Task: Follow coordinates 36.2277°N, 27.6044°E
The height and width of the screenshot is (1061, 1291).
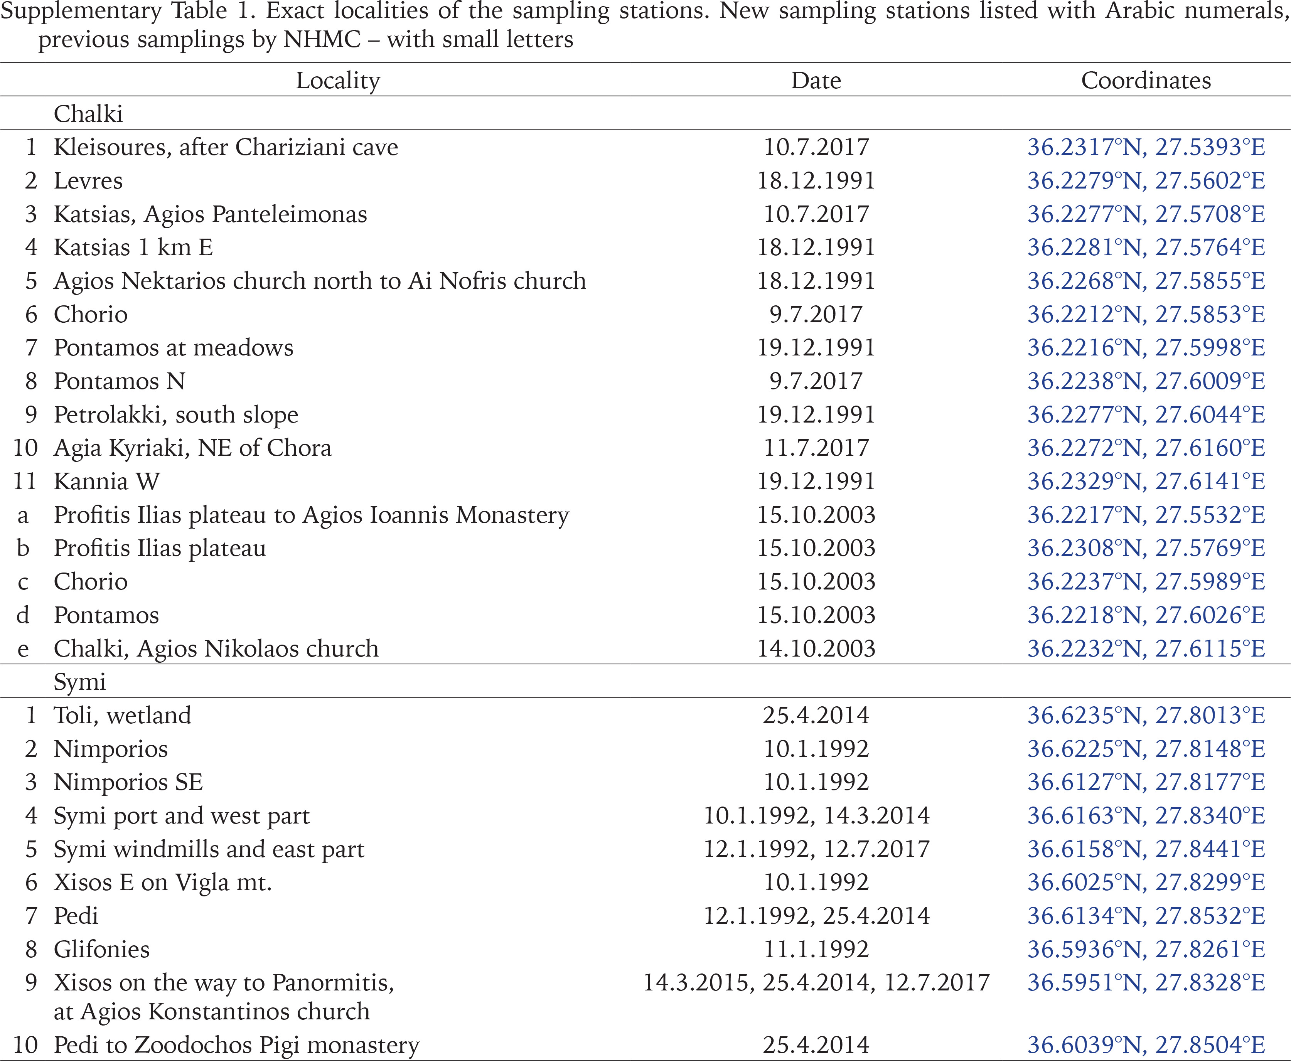Action: click(1146, 415)
